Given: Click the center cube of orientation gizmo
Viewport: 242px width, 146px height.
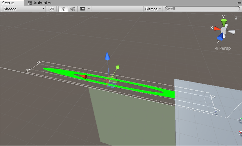Looking at the screenshot, I should click(223, 30).
